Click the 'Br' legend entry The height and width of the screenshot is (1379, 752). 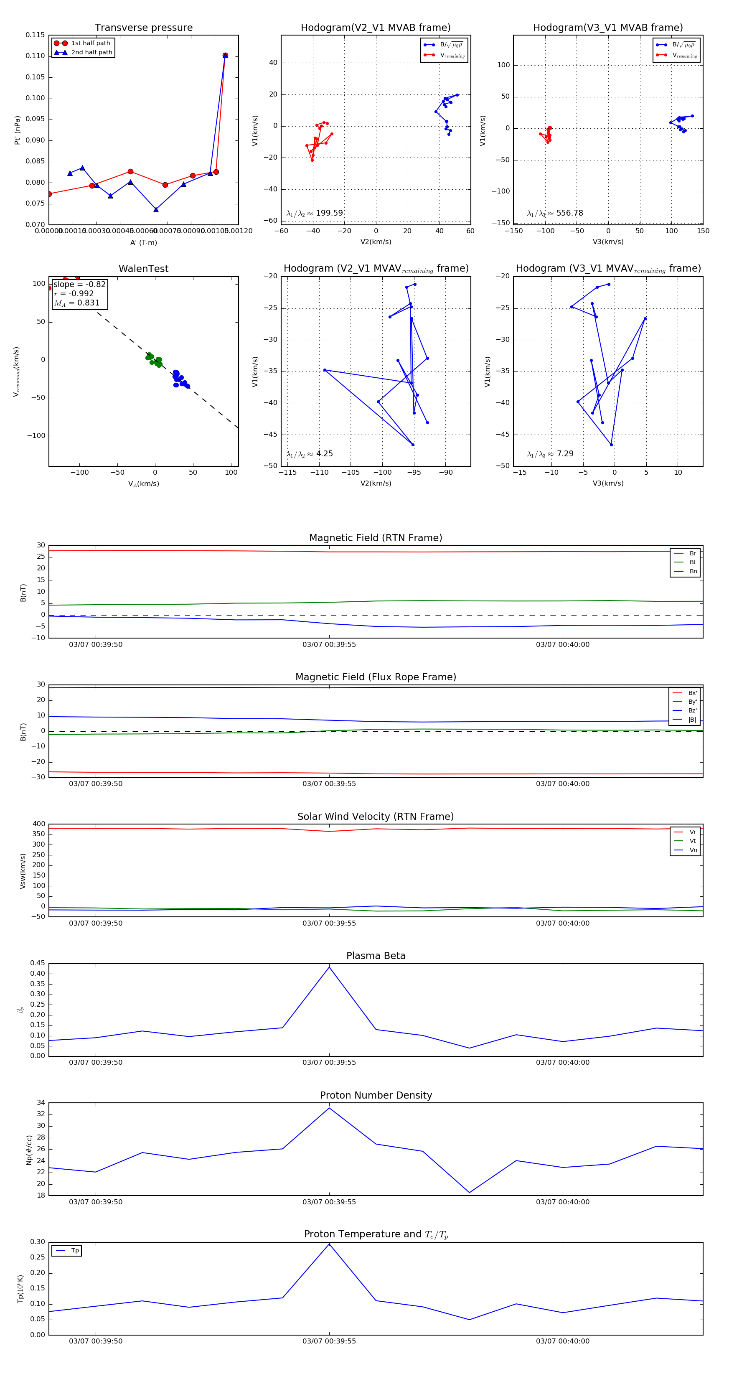pos(685,554)
